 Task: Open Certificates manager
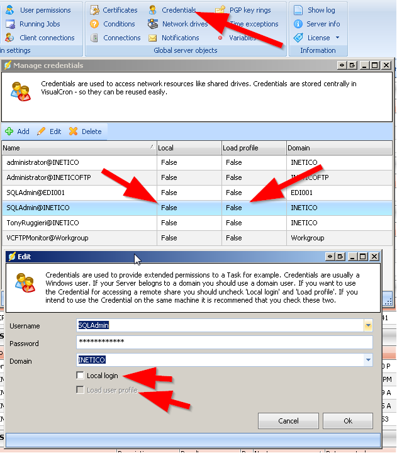120,10
